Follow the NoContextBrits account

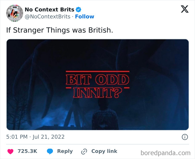[84, 17]
